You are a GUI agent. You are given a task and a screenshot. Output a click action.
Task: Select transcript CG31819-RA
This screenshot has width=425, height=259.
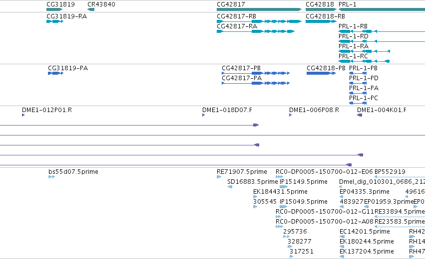55,21
